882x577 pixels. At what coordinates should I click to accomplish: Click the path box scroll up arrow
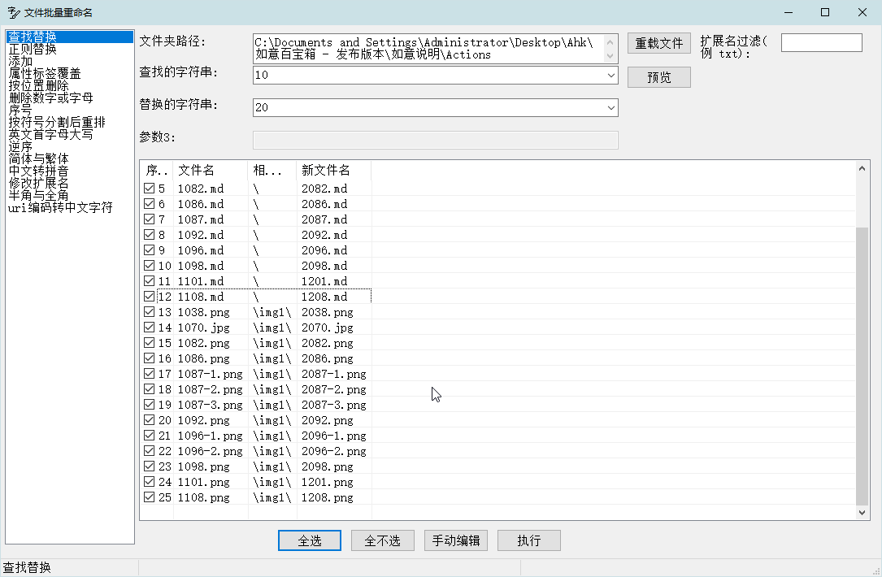click(610, 42)
